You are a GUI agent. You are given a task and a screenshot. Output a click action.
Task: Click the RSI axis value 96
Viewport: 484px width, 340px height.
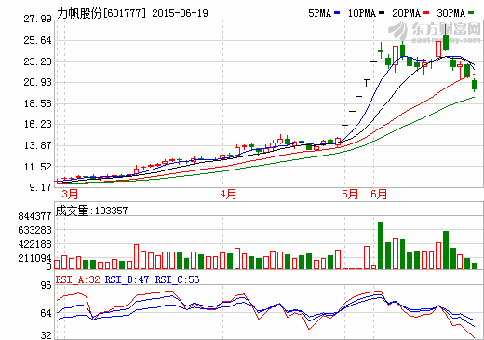(46, 285)
